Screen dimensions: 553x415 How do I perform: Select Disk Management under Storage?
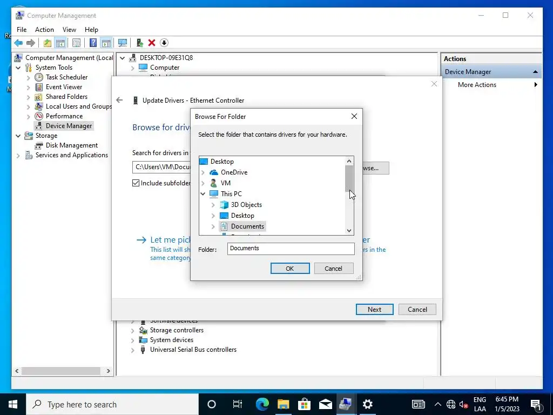point(72,145)
